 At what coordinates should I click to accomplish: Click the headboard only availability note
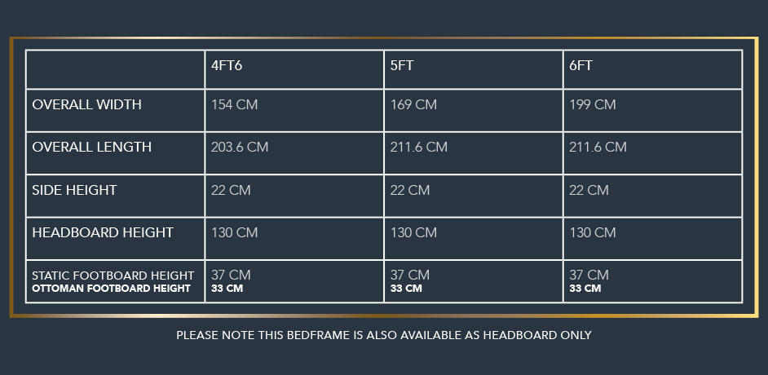pyautogui.click(x=384, y=335)
